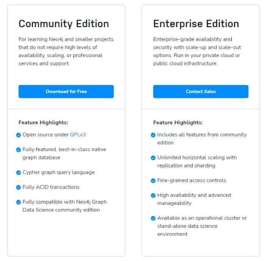Click the Download for Free button
This screenshot has height=261, width=265.
pos(66,91)
